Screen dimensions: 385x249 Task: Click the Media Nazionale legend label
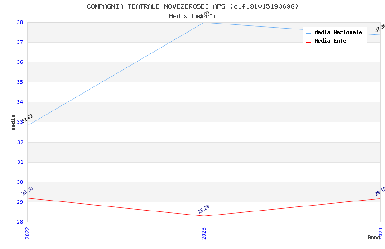[338, 32]
